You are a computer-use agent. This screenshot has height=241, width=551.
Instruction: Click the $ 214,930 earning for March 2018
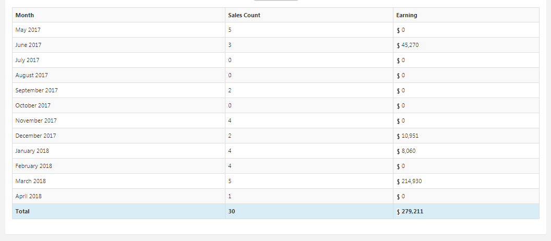409,181
